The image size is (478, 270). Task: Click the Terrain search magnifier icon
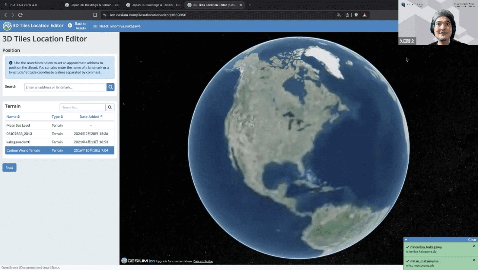(110, 107)
